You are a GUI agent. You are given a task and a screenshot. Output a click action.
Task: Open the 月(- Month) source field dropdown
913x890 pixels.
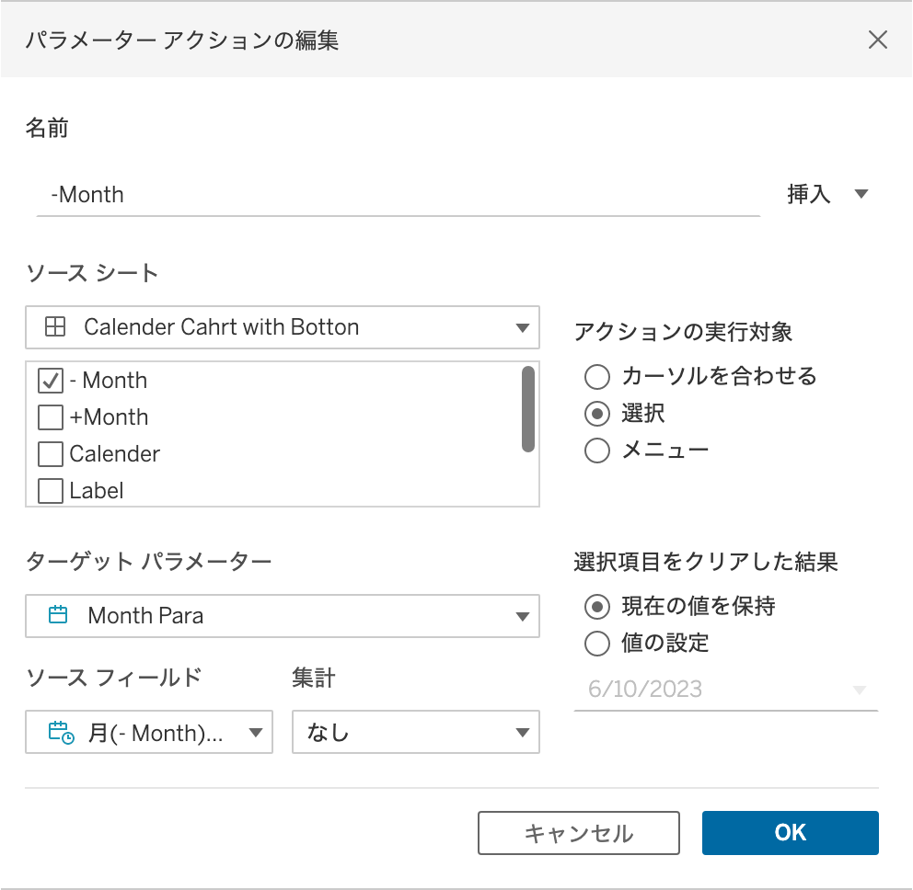pyautogui.click(x=255, y=733)
